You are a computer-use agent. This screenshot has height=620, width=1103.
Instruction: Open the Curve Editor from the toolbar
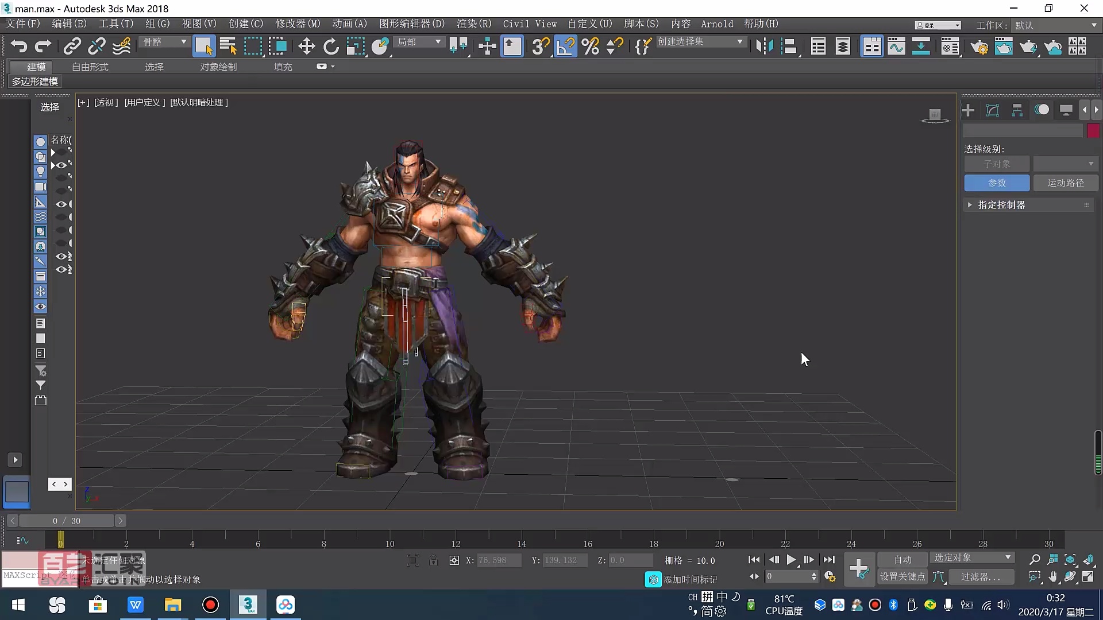coord(897,46)
